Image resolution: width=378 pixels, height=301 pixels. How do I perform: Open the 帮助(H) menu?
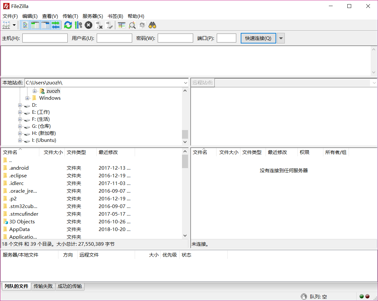coord(136,16)
